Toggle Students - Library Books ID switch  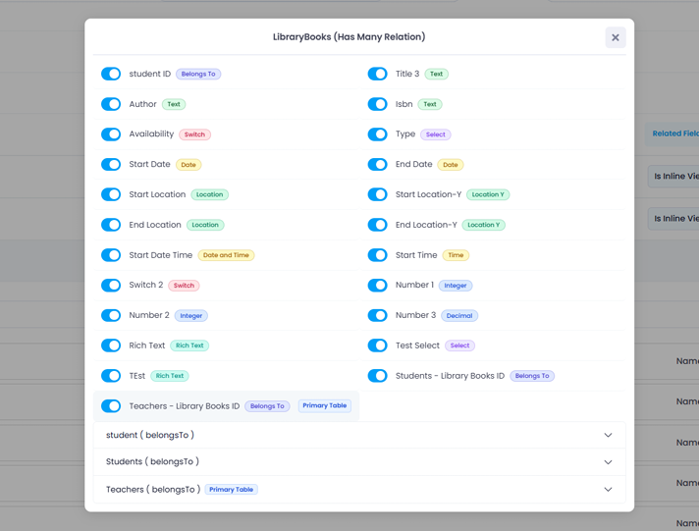coord(378,376)
